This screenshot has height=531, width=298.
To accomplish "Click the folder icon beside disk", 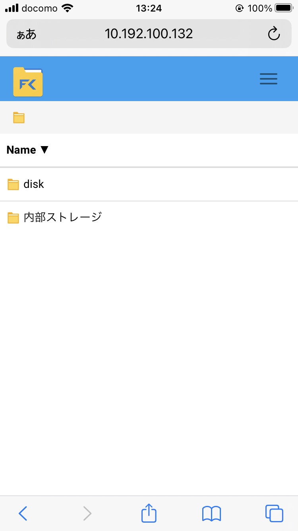I will point(14,184).
